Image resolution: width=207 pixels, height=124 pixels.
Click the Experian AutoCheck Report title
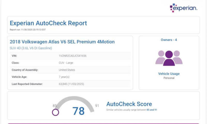pos(48,23)
